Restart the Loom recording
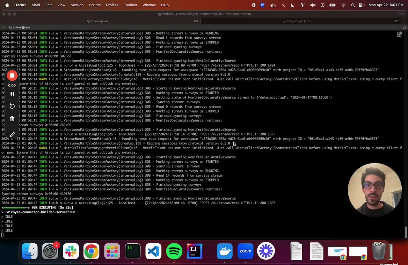Viewport: 408px width, 265px height. (12, 106)
